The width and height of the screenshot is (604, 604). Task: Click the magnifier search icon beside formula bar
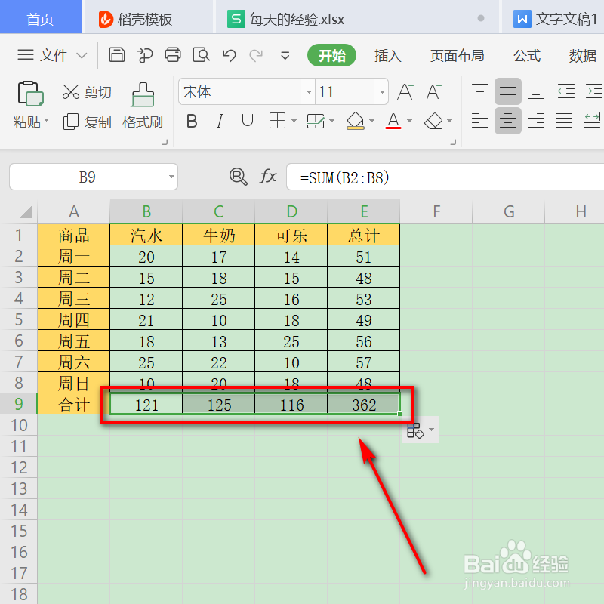pos(238,176)
